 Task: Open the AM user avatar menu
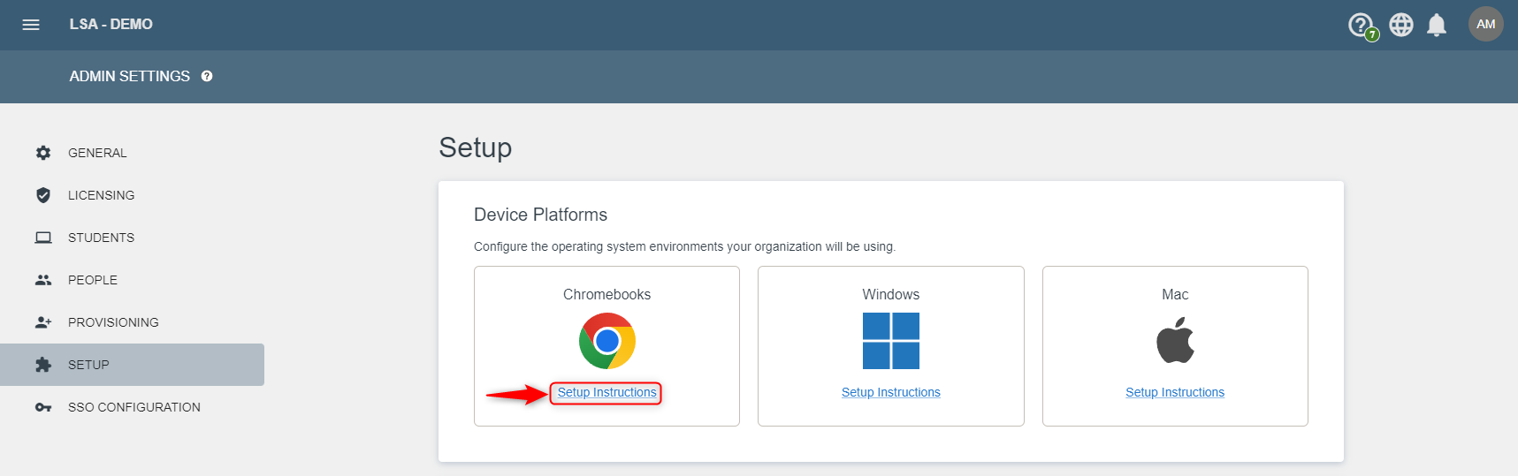coord(1486,25)
